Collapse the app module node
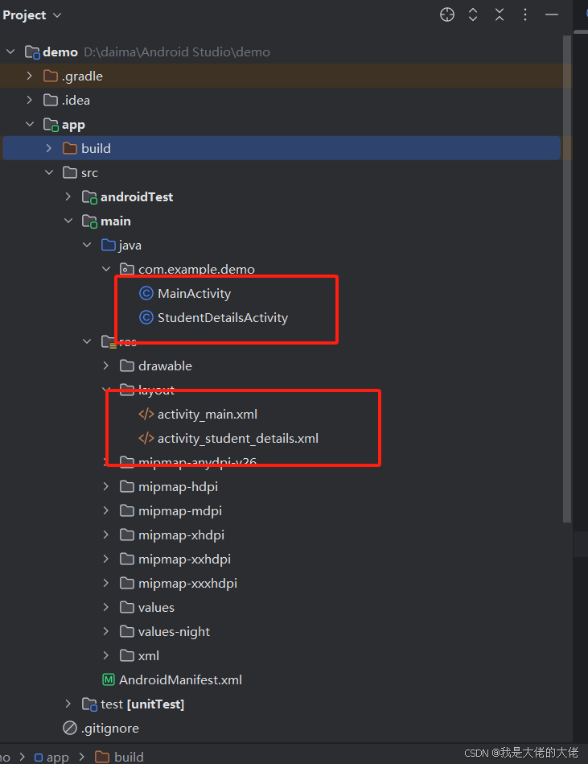The width and height of the screenshot is (588, 764). click(x=30, y=124)
